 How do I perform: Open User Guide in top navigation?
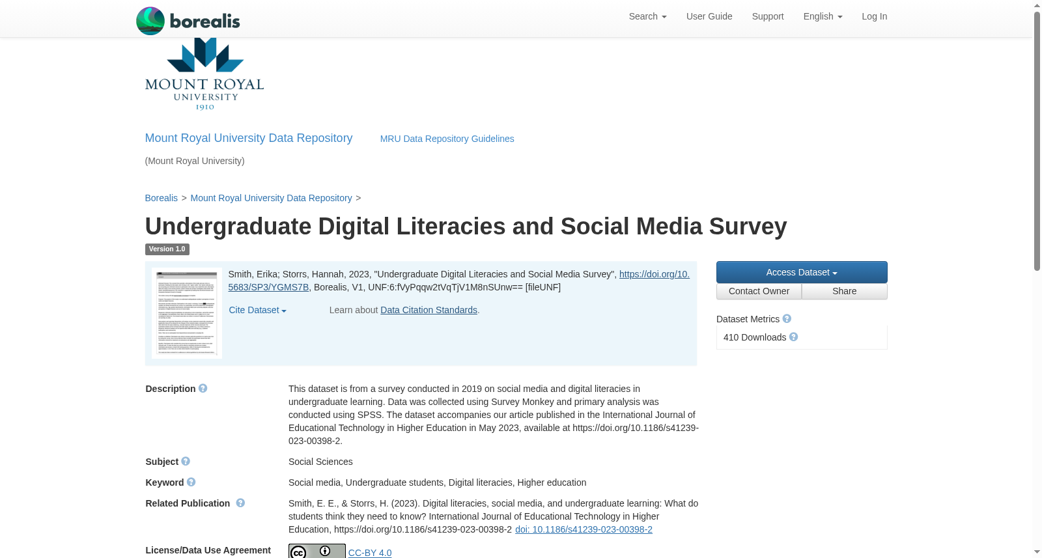(x=709, y=16)
